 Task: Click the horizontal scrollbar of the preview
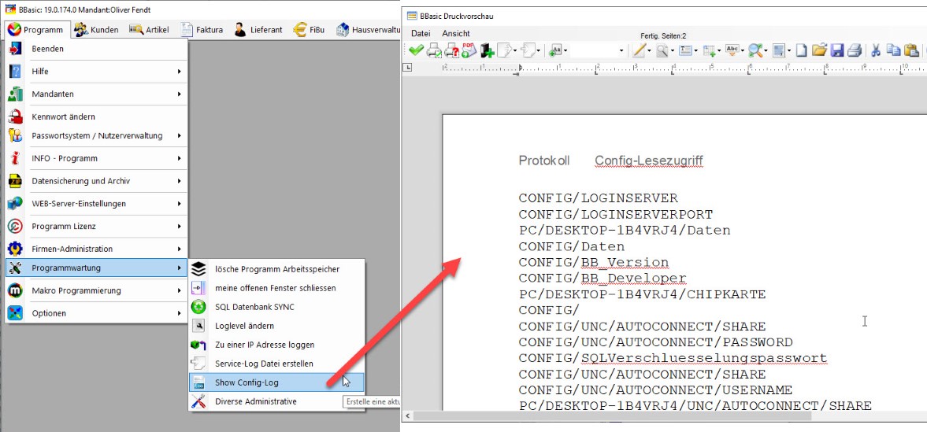pyautogui.click(x=612, y=416)
